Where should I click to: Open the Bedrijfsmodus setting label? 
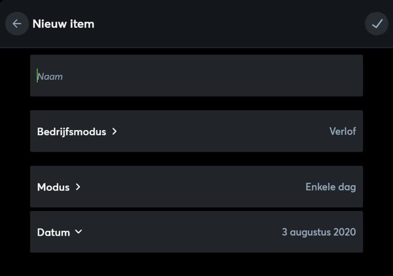click(x=71, y=132)
